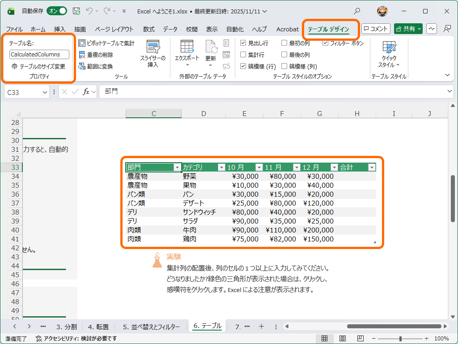Click the table name field CalculatedColumns
The height and width of the screenshot is (344, 458).
point(39,54)
